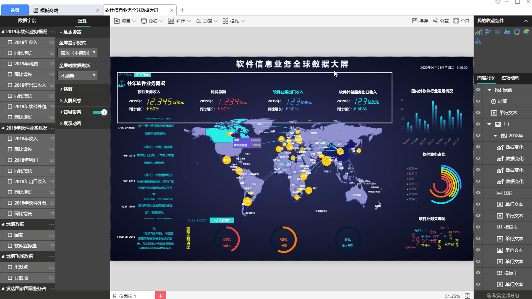The height and width of the screenshot is (299, 532).
Task: Add the horizontal bar chart favorite component
Action: coord(488,32)
